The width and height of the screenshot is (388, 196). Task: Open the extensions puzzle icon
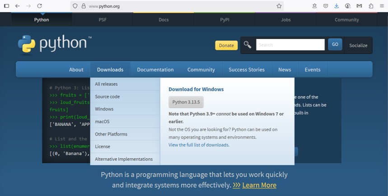[371, 6]
